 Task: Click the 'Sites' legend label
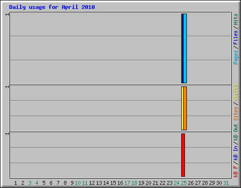[x=235, y=114]
